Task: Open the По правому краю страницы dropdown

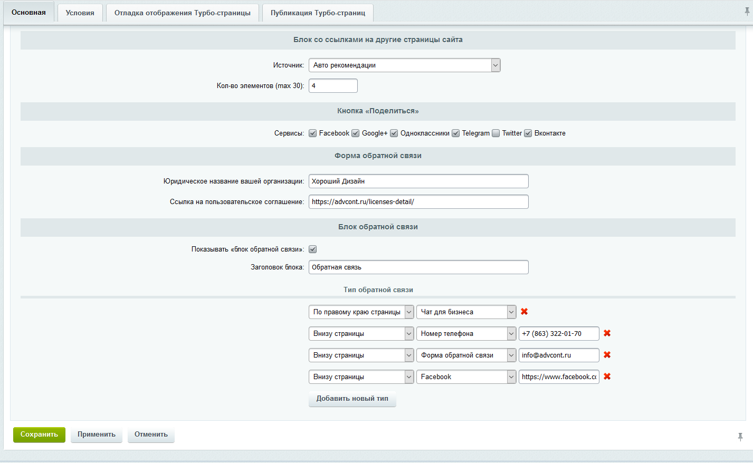Action: pos(361,312)
